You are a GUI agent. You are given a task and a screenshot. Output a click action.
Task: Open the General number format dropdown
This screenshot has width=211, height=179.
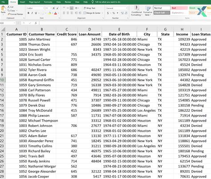(x=126, y=8)
